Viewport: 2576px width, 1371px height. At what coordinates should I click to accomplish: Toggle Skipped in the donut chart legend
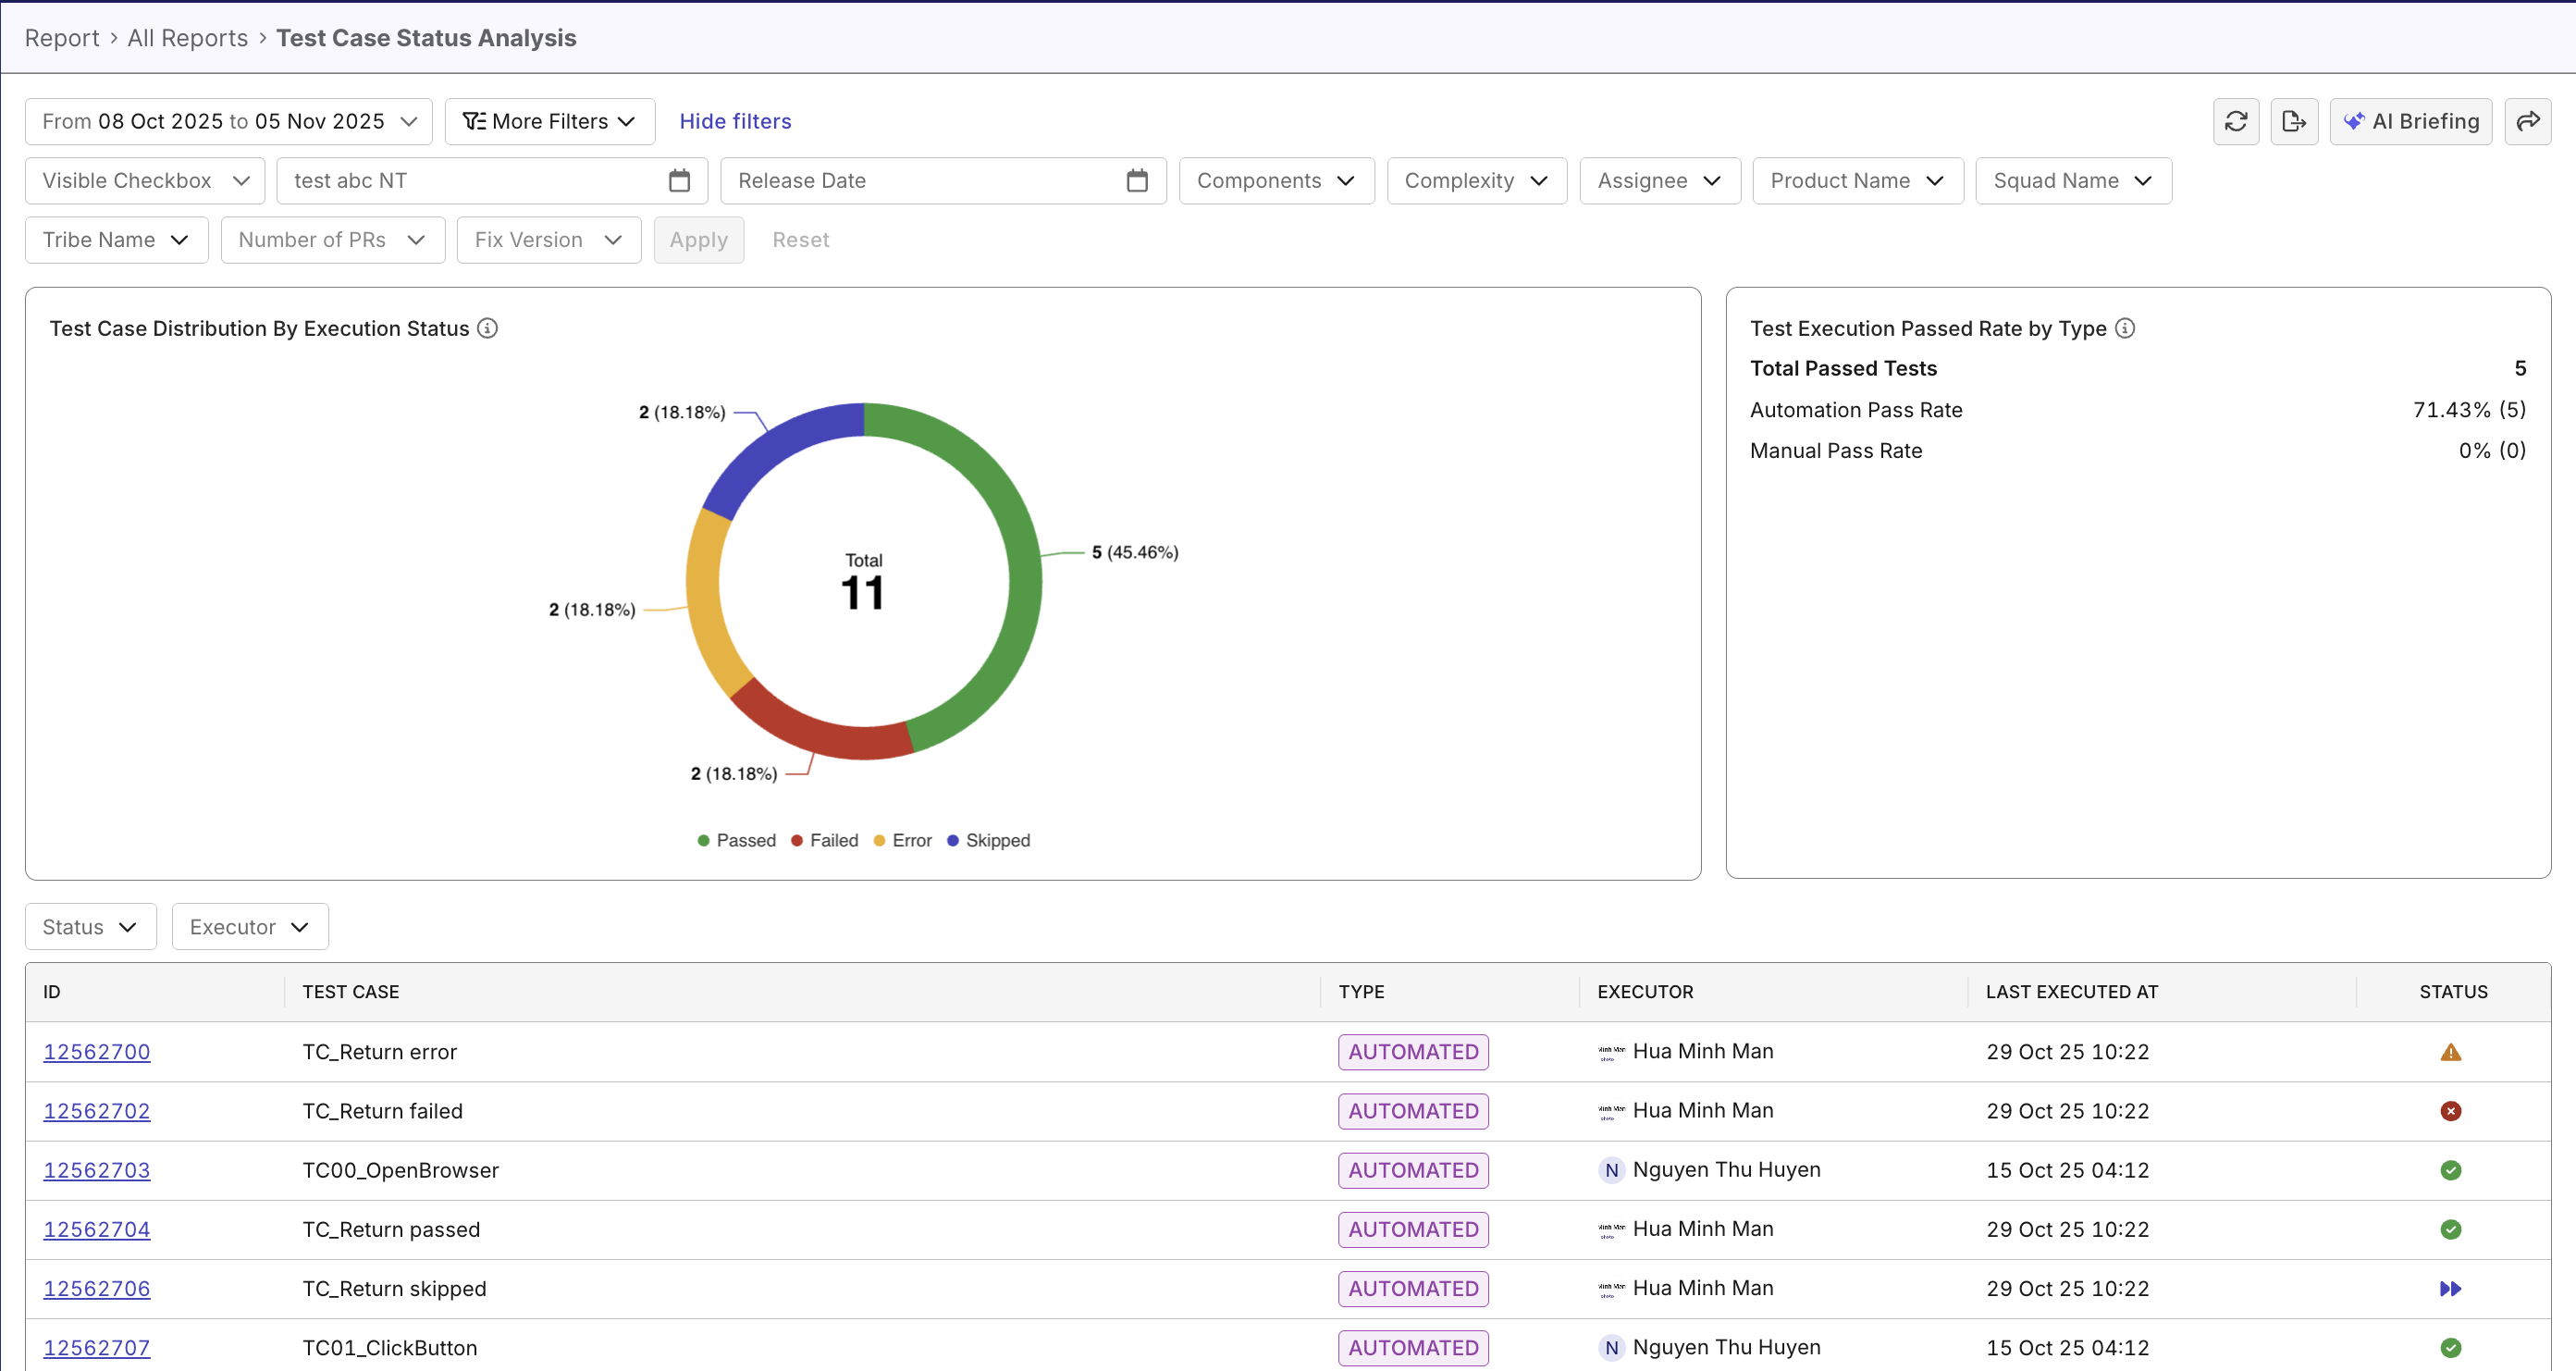[x=988, y=840]
